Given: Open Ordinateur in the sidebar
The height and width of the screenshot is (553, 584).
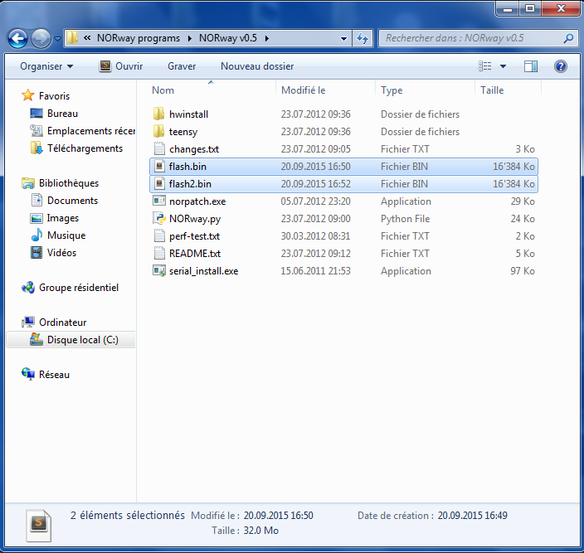Looking at the screenshot, I should pyautogui.click(x=62, y=323).
